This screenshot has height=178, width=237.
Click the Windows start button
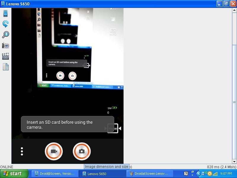tap(14, 174)
